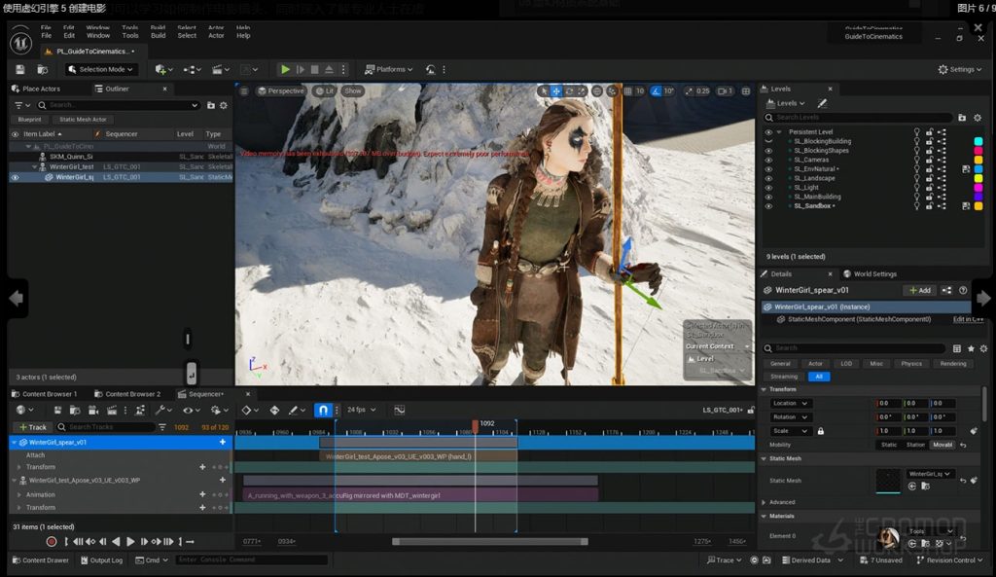Expand Transform track under WinterGirl_spear_v01

(x=19, y=467)
